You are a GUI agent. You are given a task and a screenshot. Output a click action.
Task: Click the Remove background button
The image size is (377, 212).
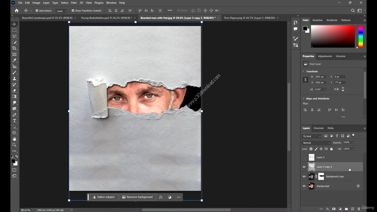pos(137,197)
